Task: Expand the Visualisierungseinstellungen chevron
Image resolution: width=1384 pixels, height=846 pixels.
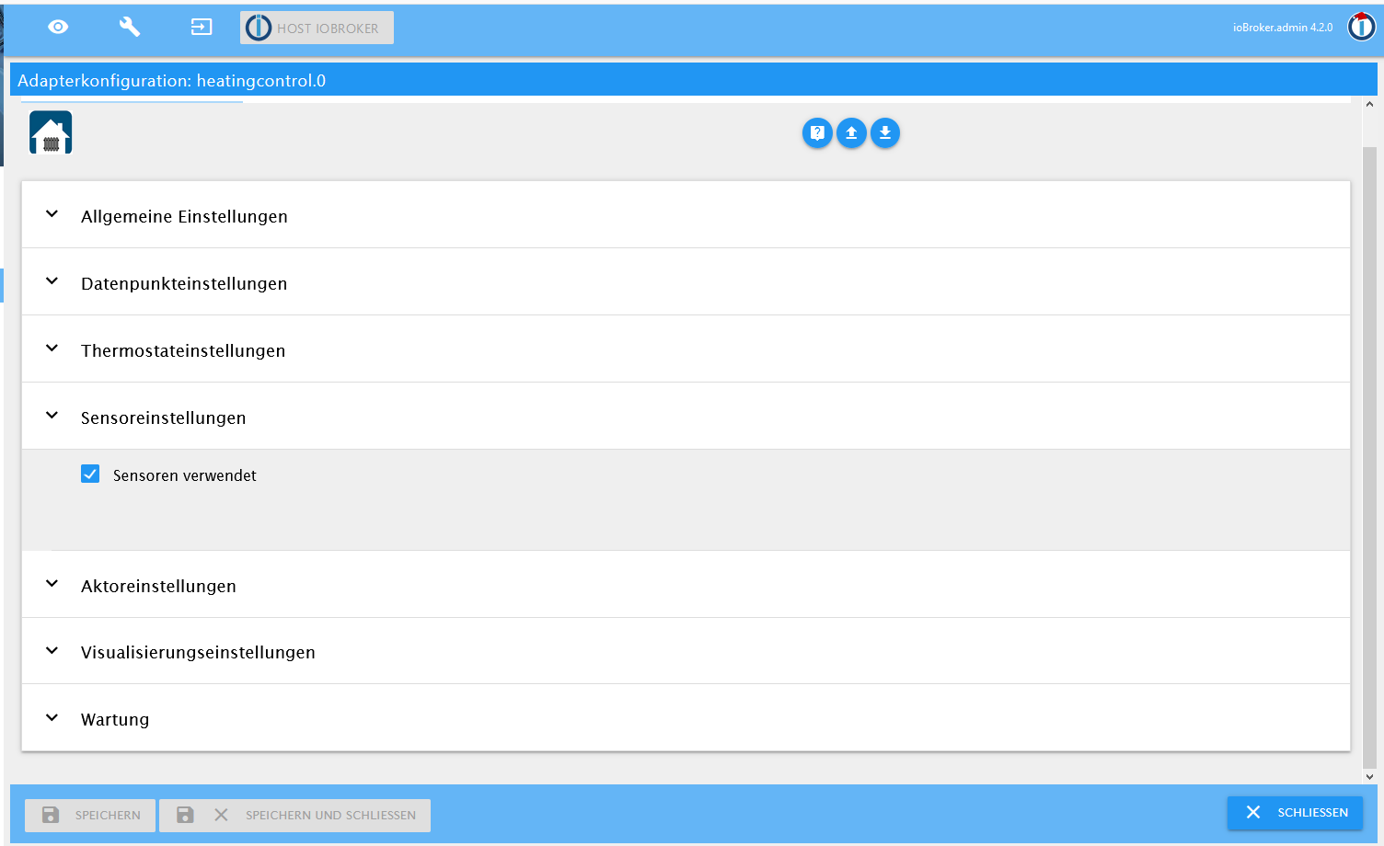Action: [x=52, y=651]
